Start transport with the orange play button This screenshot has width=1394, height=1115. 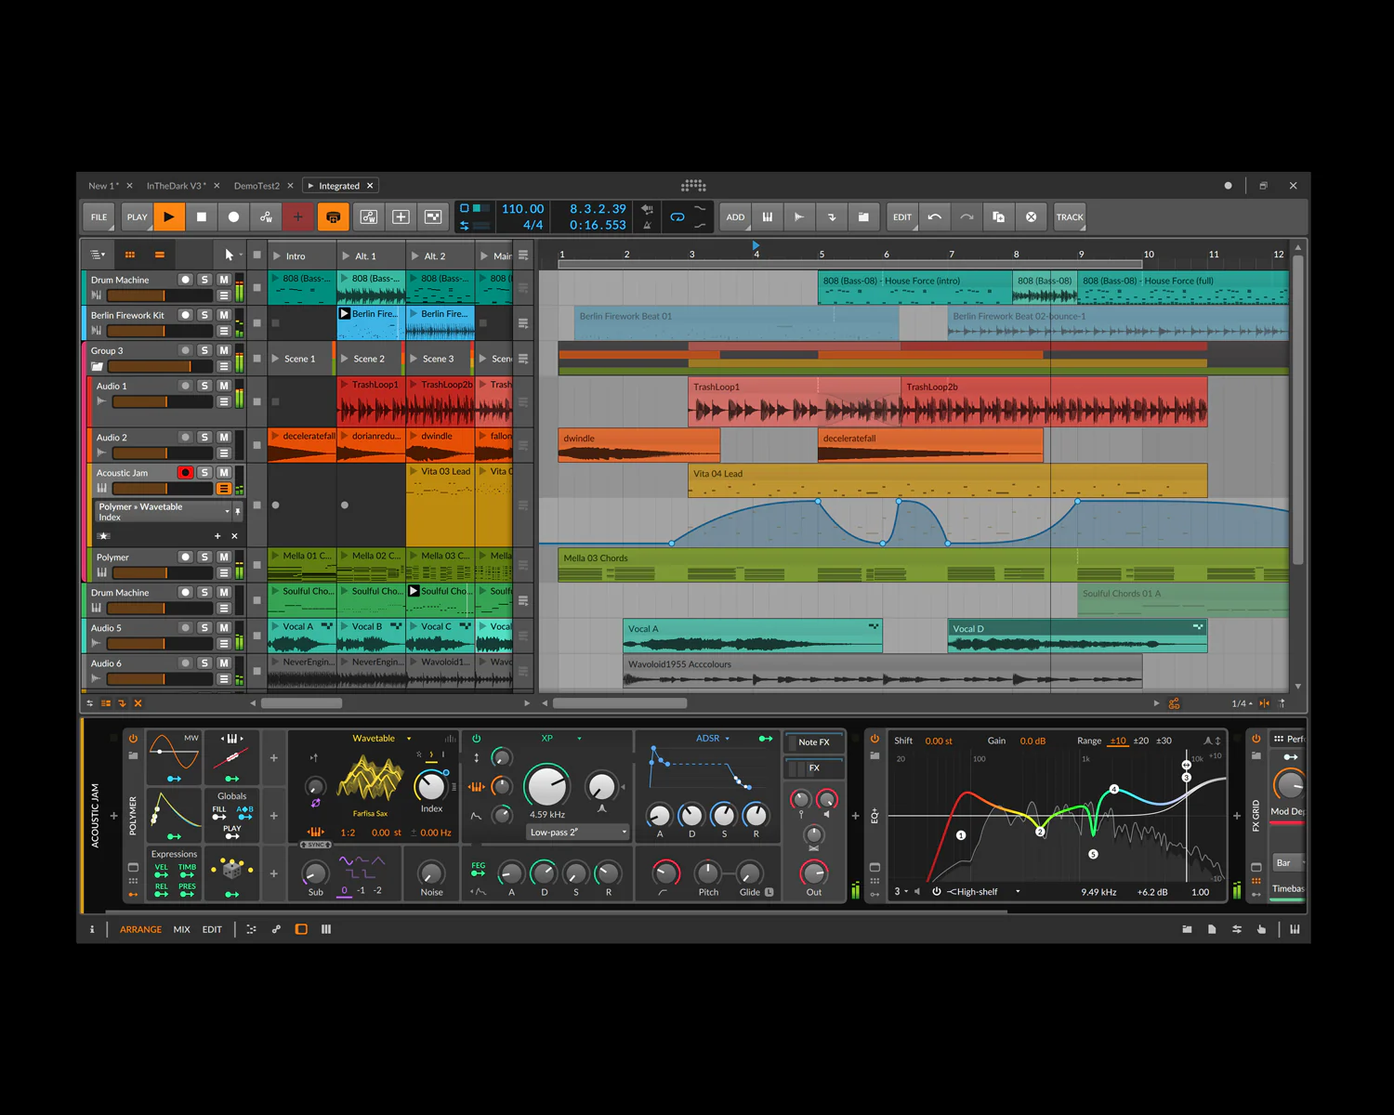(169, 216)
